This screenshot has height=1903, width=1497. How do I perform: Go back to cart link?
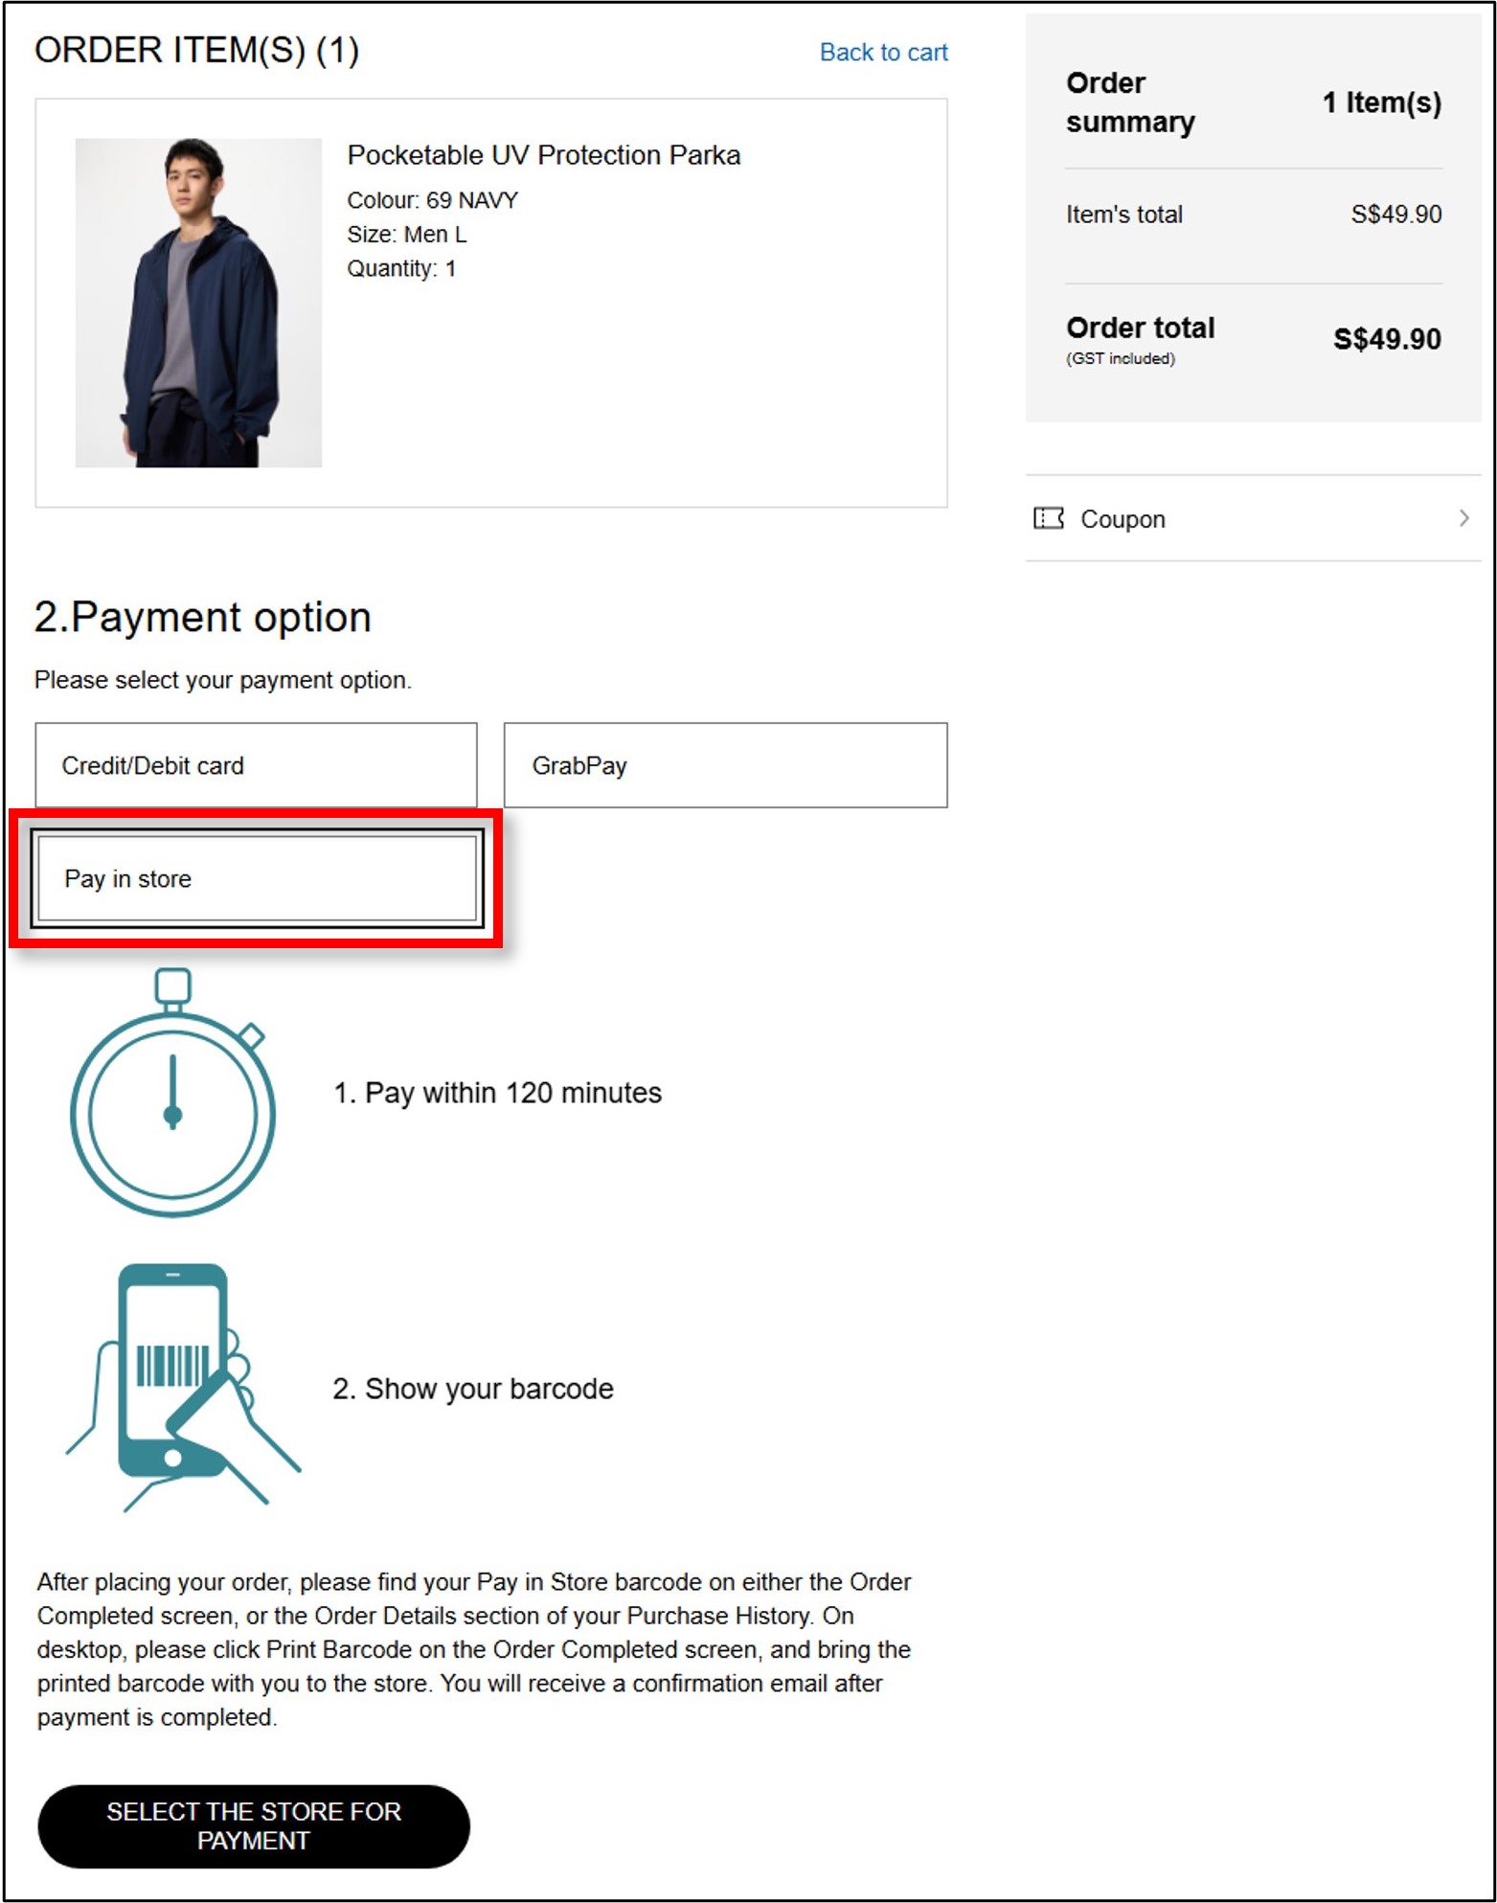[883, 53]
